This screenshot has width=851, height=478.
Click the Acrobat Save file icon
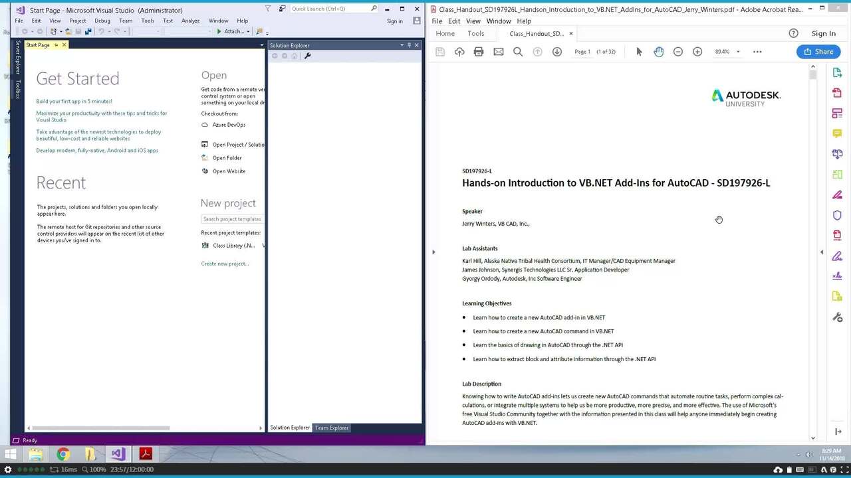[439, 52]
